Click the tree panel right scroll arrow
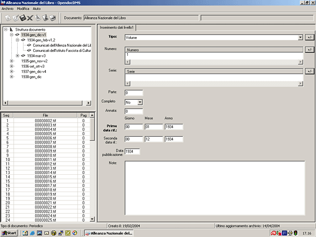 [x=88, y=103]
